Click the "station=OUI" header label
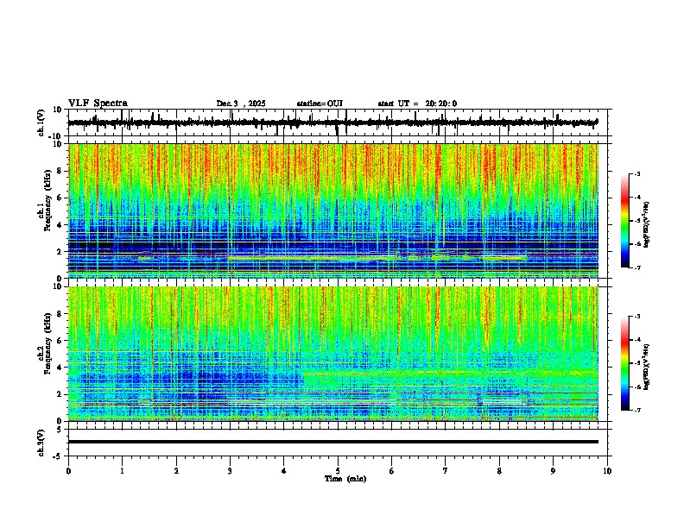This screenshot has width=684, height=528. [x=320, y=104]
